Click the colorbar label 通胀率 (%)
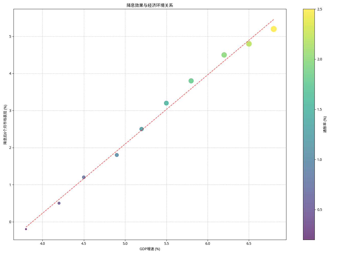Viewport: 358px width, 255px height. 325,124
